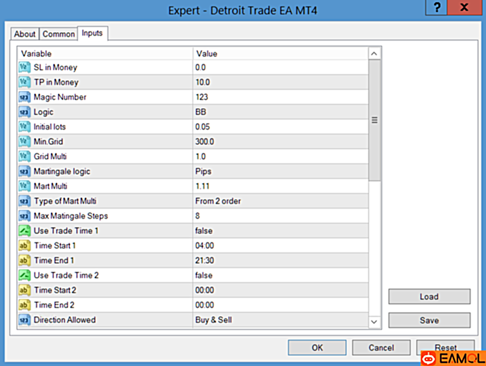Switch to the About tab
Image resolution: width=486 pixels, height=366 pixels.
coord(25,34)
